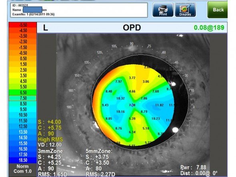Click the 7.97 value on the map
This screenshot has height=177, width=236.
point(119,82)
